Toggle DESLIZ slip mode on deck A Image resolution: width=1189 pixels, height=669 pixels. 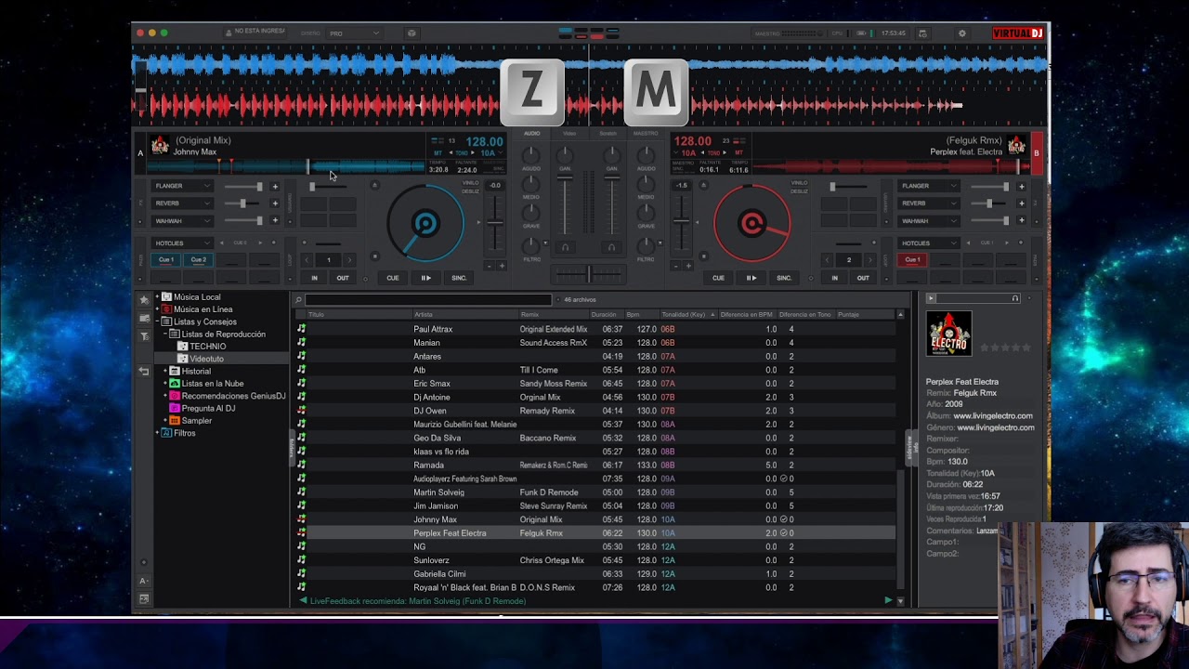pos(471,191)
